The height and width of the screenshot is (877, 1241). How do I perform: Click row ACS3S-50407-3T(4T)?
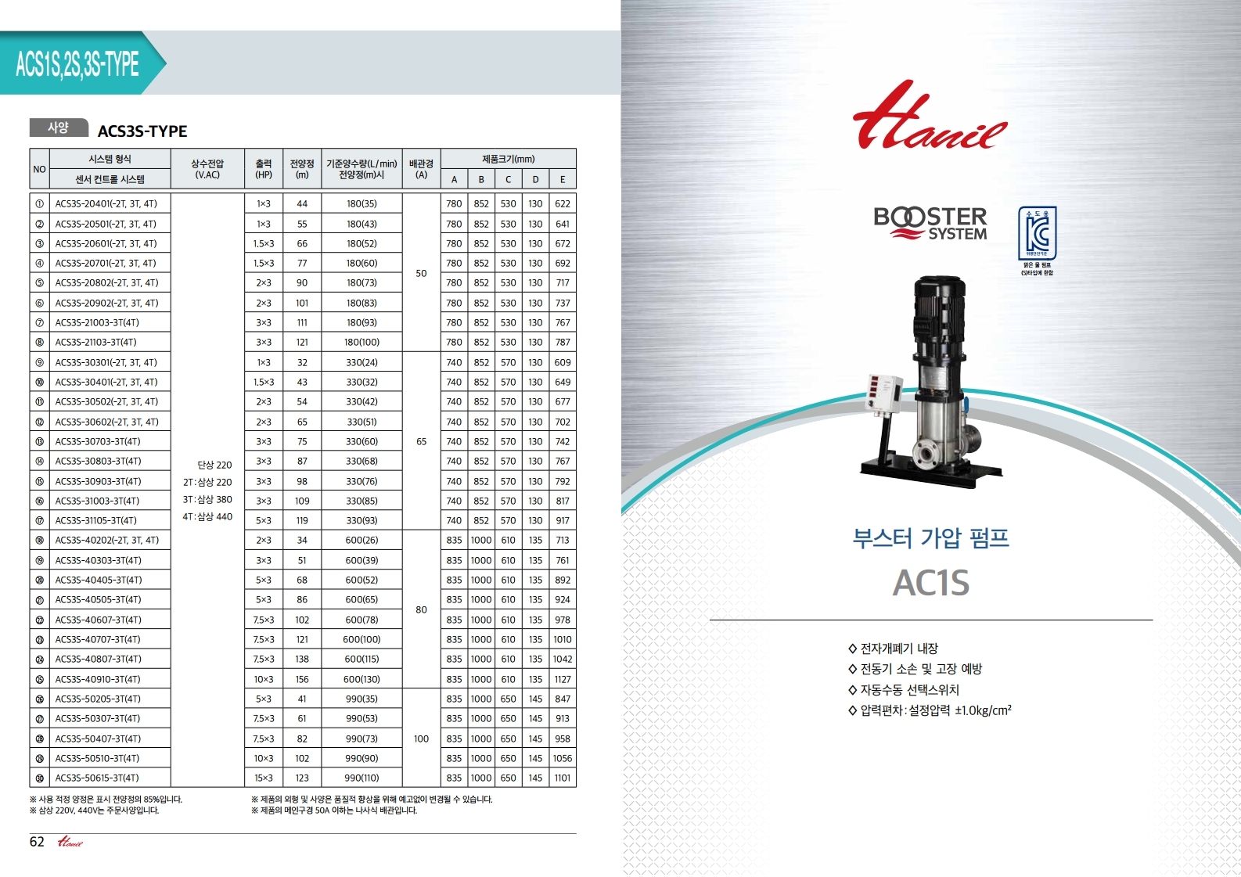click(x=303, y=739)
